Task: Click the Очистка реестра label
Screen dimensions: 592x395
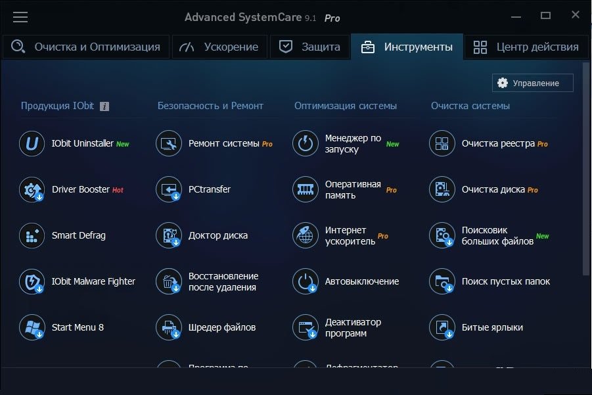Action: click(x=498, y=143)
